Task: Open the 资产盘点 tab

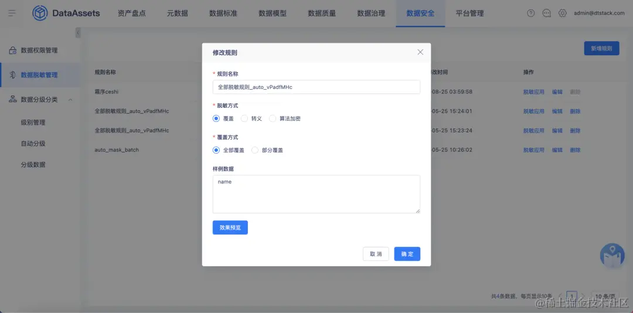Action: pyautogui.click(x=132, y=13)
